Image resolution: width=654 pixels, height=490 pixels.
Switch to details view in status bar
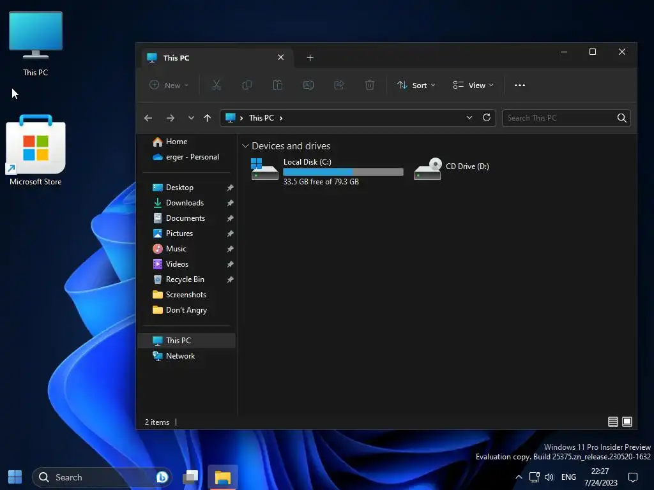point(612,422)
